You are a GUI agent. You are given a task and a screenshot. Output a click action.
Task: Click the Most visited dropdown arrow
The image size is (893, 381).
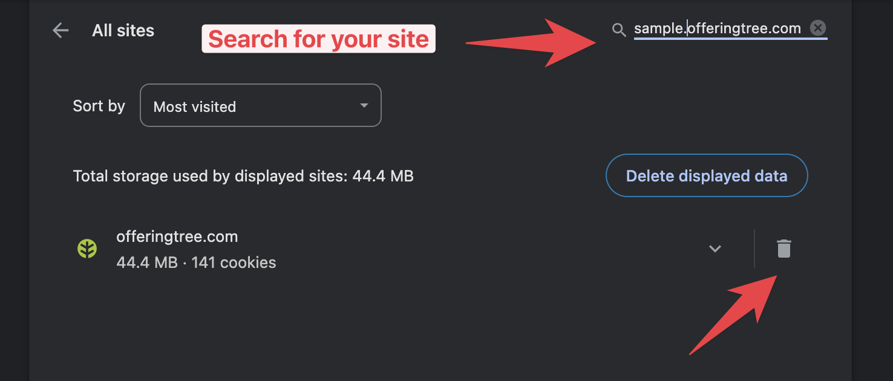coord(364,105)
